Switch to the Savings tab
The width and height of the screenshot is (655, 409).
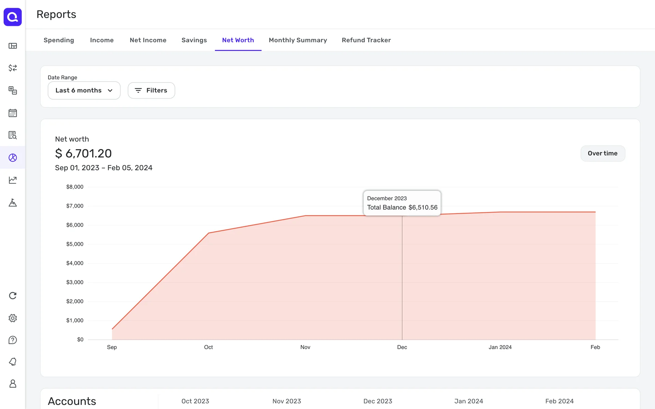pyautogui.click(x=194, y=40)
